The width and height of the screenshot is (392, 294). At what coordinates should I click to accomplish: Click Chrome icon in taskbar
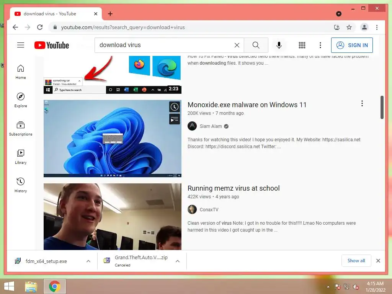tap(54, 286)
